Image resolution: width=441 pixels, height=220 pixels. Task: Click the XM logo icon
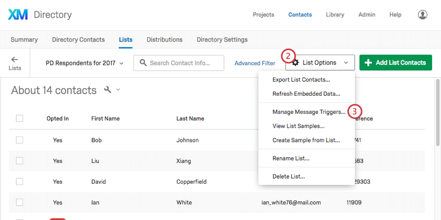pyautogui.click(x=18, y=14)
